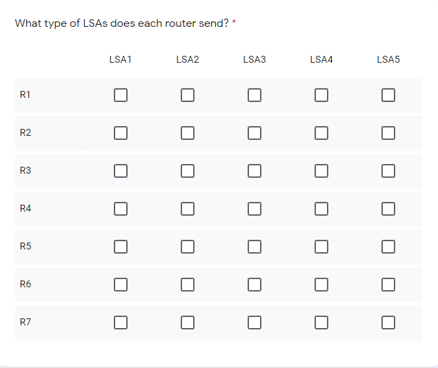
Task: Select LSA5 for router R1
Action: click(388, 95)
